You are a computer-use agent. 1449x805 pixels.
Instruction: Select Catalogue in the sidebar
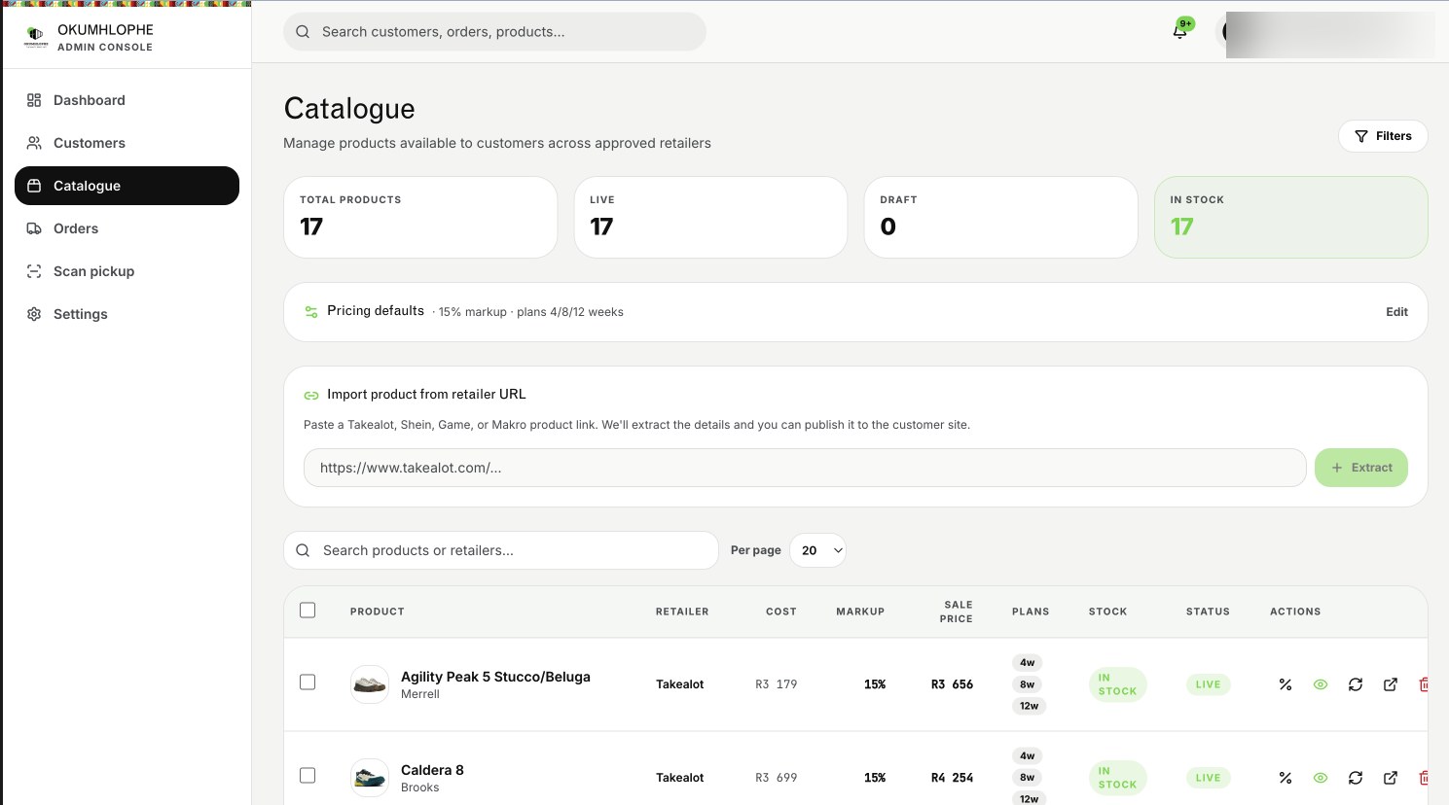(x=127, y=186)
